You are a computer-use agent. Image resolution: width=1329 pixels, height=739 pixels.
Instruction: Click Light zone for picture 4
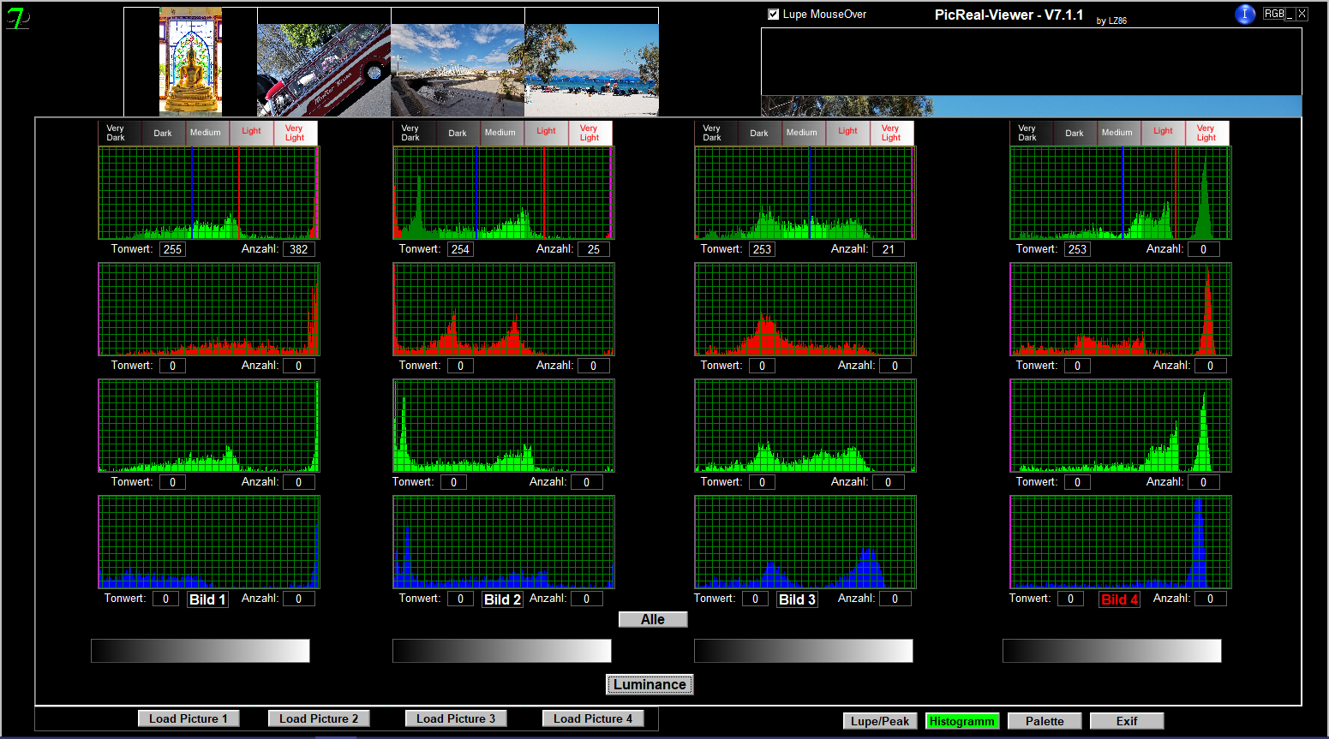[1164, 133]
